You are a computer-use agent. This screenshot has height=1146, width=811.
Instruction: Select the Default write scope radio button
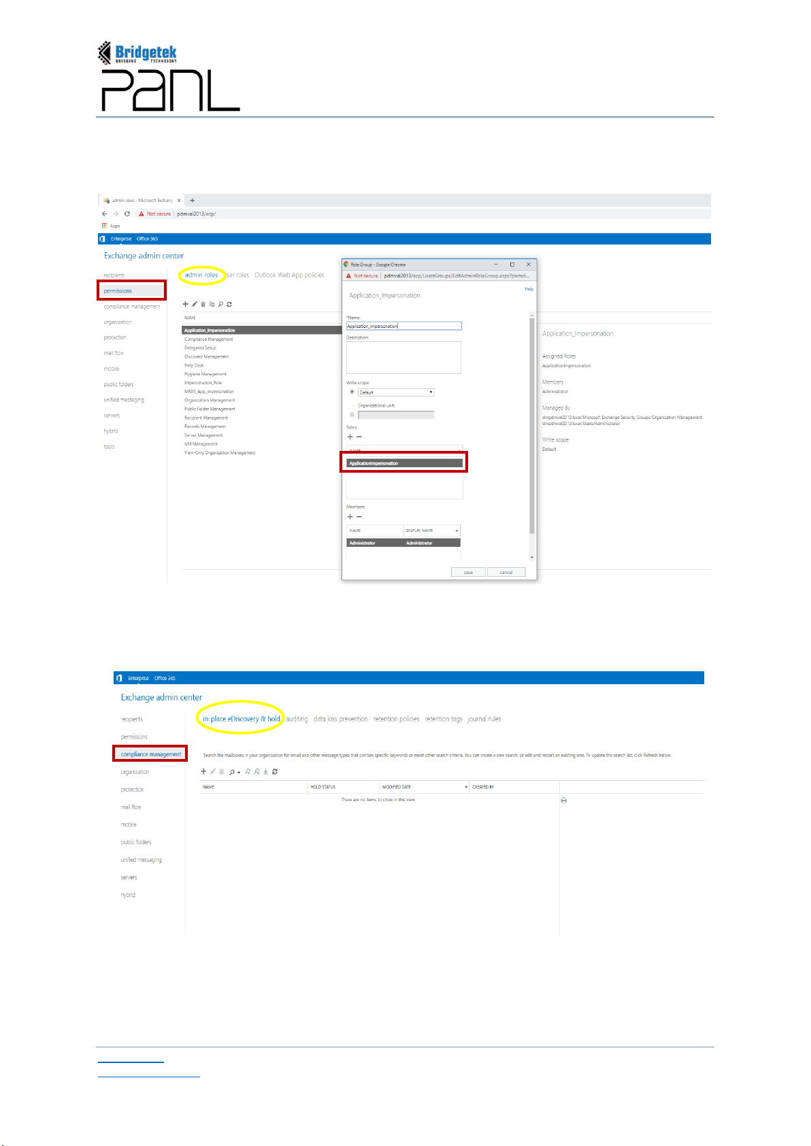352,392
